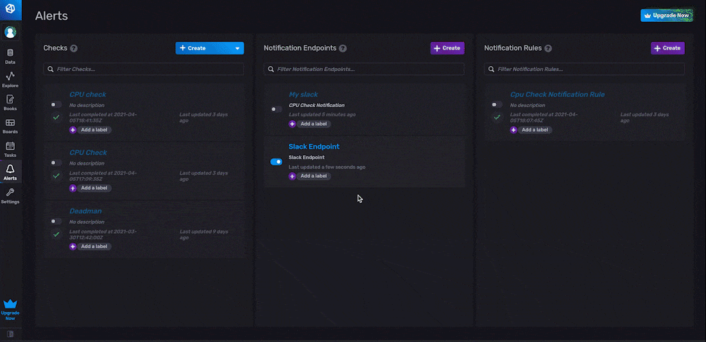Click CPU Check Notification description under My slack
Image resolution: width=706 pixels, height=342 pixels.
316,105
